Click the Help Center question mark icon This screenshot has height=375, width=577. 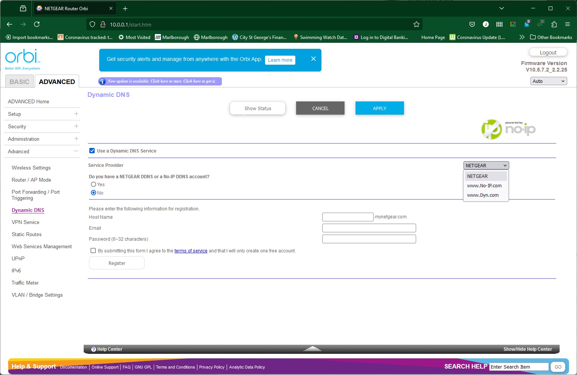pyautogui.click(x=94, y=349)
